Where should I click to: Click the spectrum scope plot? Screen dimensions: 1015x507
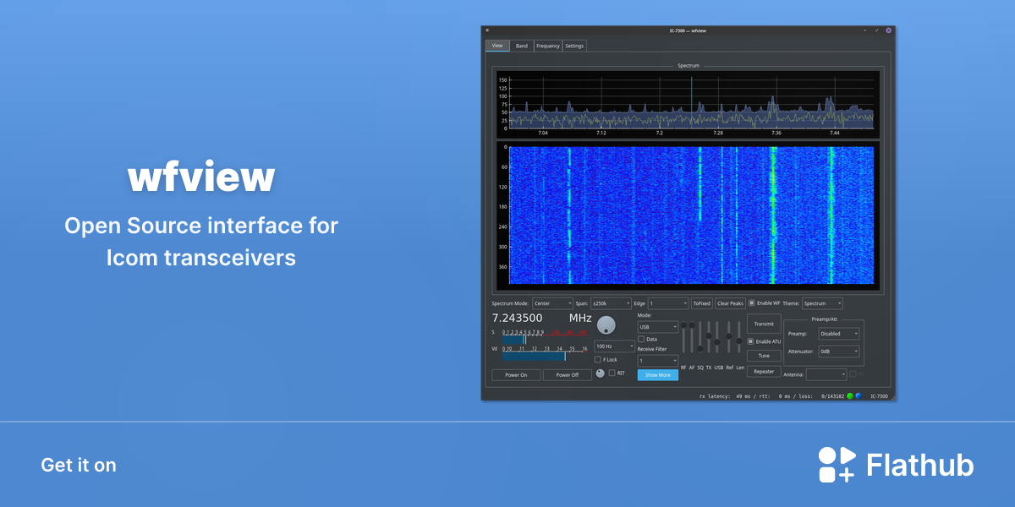tap(688, 103)
